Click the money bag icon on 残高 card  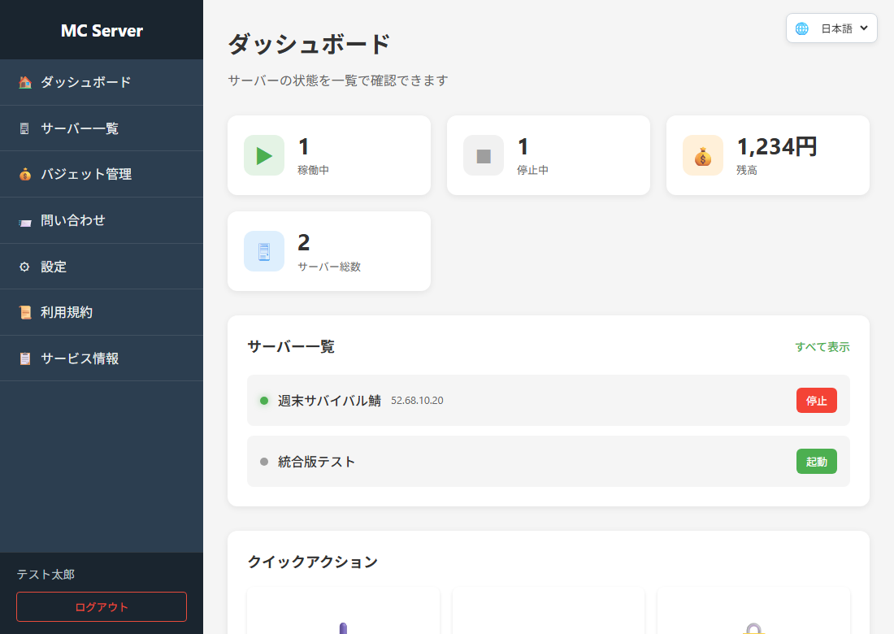(x=703, y=155)
